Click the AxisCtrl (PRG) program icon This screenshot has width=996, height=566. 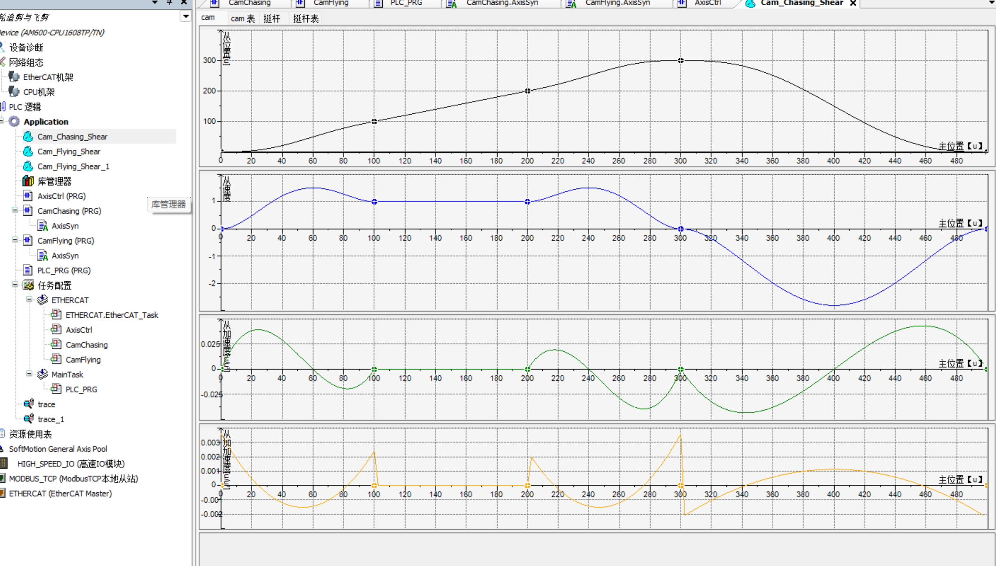coord(28,196)
